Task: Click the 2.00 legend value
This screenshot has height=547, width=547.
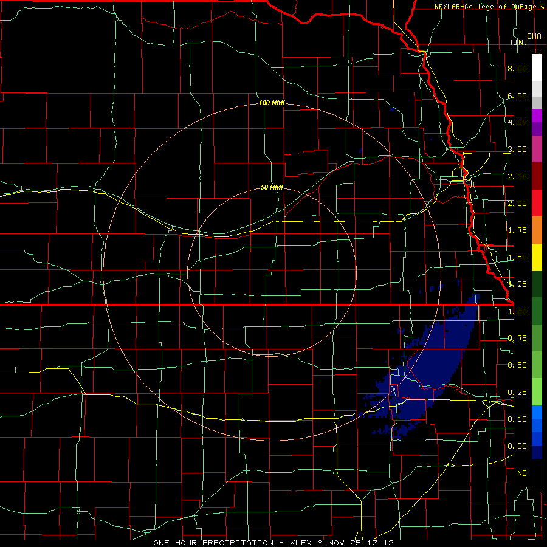Action: (x=517, y=204)
